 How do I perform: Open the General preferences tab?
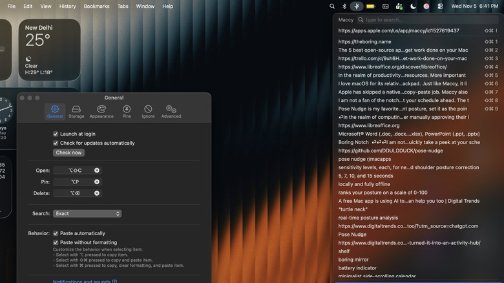click(55, 112)
